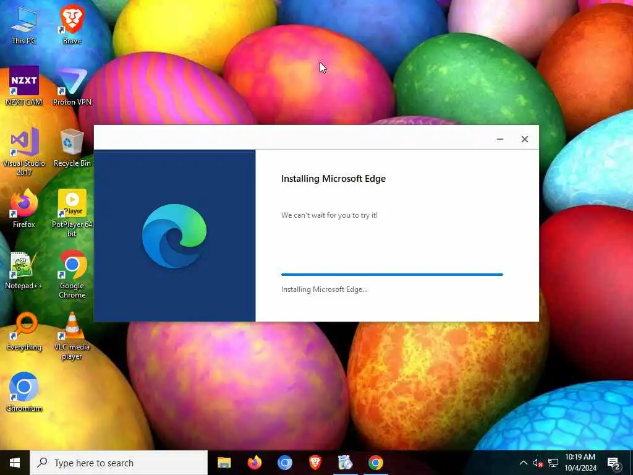Click "Installing Microsoft Edge..." status text
The image size is (633, 475).
point(324,289)
